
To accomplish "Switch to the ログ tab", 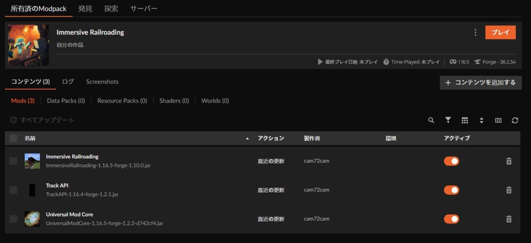I will (67, 81).
